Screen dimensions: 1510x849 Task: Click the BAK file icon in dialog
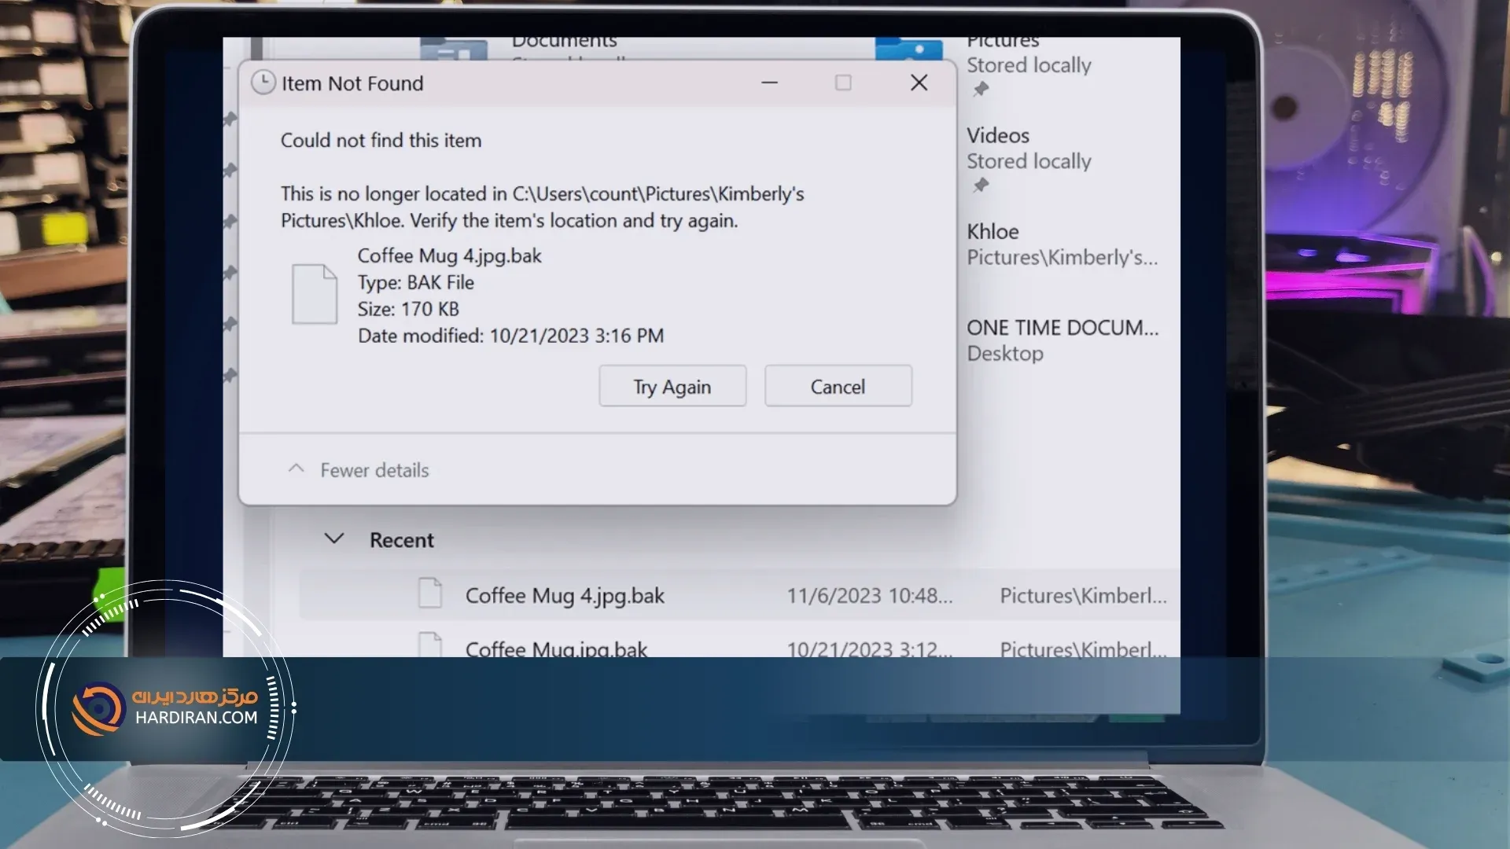(x=315, y=294)
